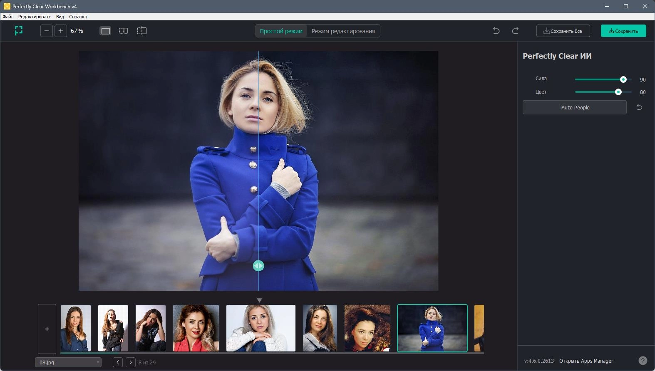
Task: Open the Редактировать menu
Action: pyautogui.click(x=35, y=17)
